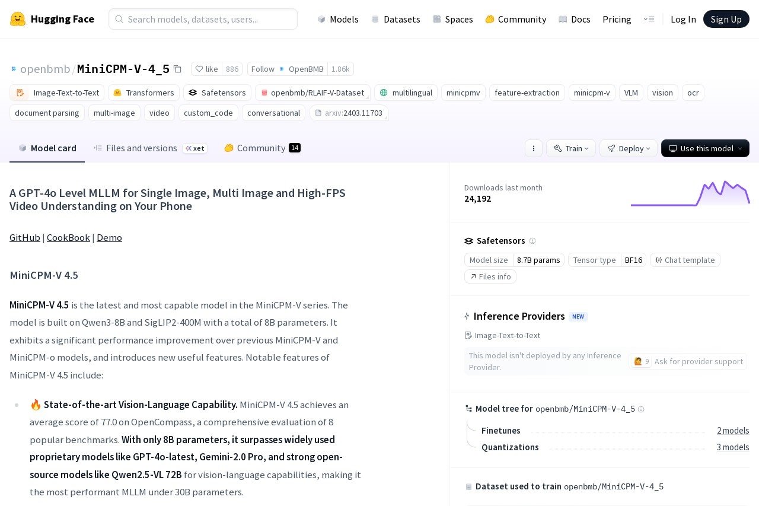759x506 pixels.
Task: Open Models in top navigation
Action: click(338, 19)
